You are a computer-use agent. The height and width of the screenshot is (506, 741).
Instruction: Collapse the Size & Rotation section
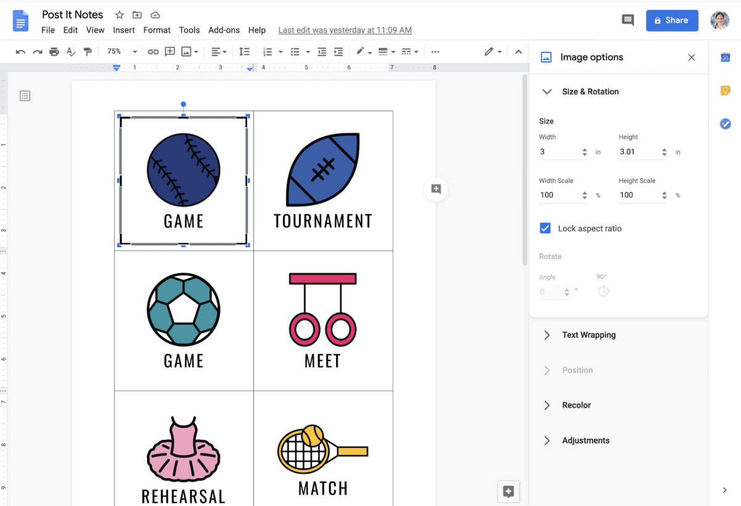[546, 91]
